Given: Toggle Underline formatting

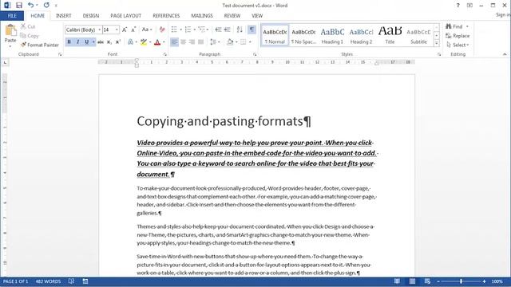Looking at the screenshot, I should click(x=86, y=42).
